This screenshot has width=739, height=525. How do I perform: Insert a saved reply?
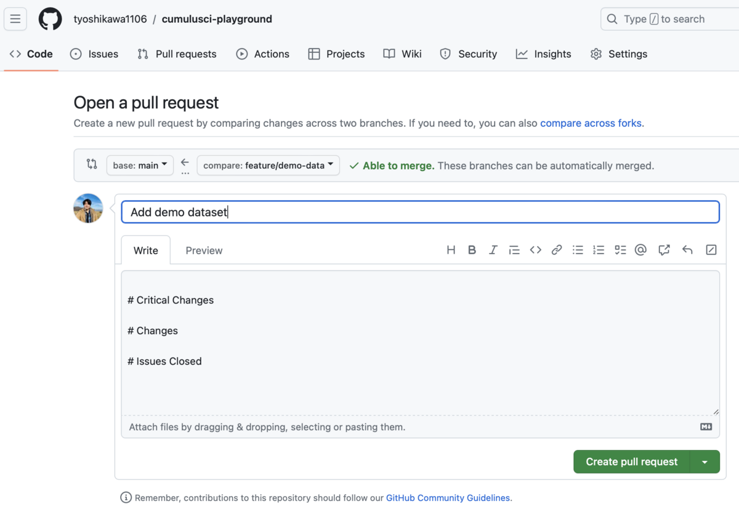(x=687, y=250)
